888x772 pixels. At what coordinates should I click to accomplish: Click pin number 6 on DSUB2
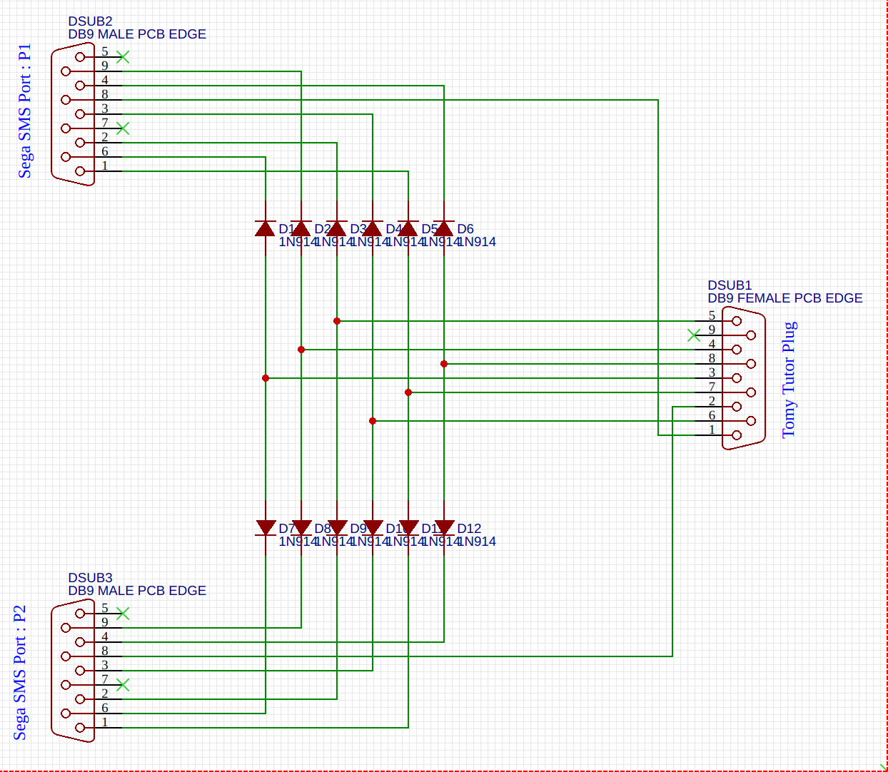(105, 151)
